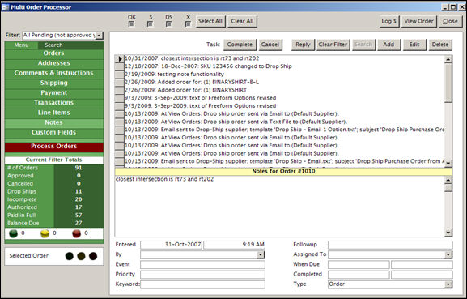
Task: Click the note text scrollbar down arrow
Action: pos(448,233)
